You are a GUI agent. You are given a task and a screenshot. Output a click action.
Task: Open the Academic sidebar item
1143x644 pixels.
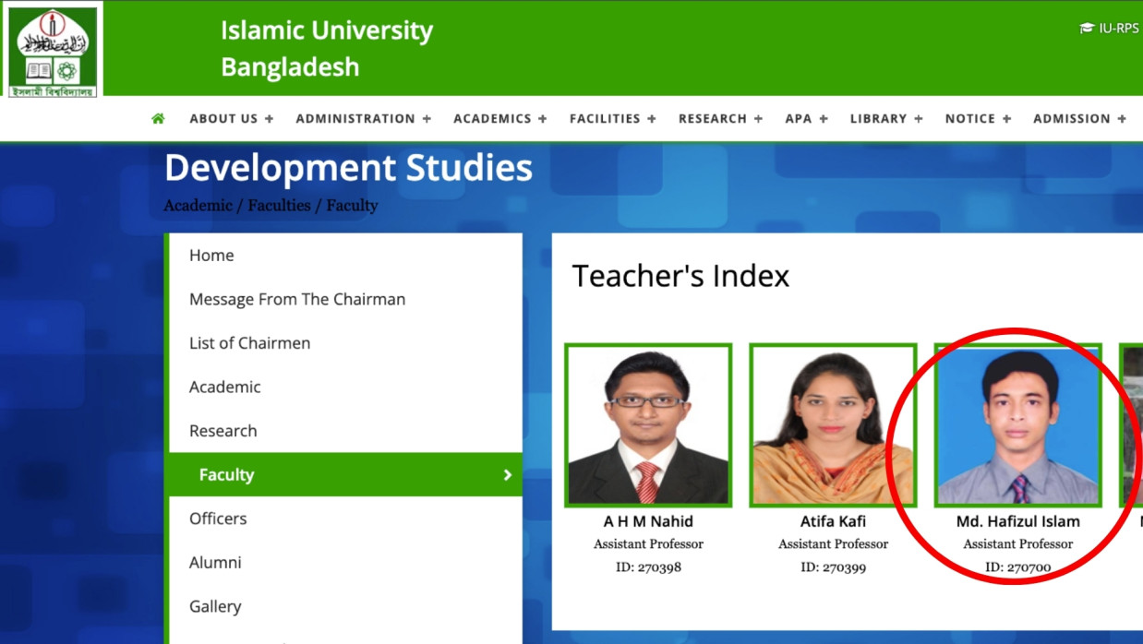345,387
